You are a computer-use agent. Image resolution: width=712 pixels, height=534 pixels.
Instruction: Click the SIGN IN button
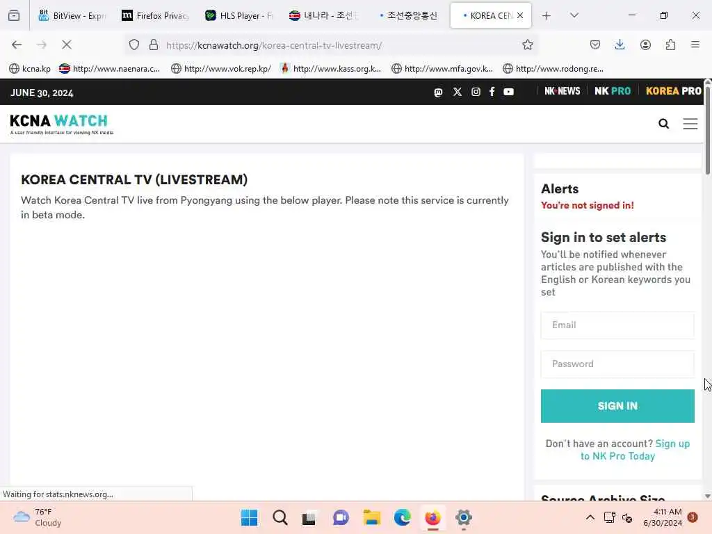(x=617, y=406)
